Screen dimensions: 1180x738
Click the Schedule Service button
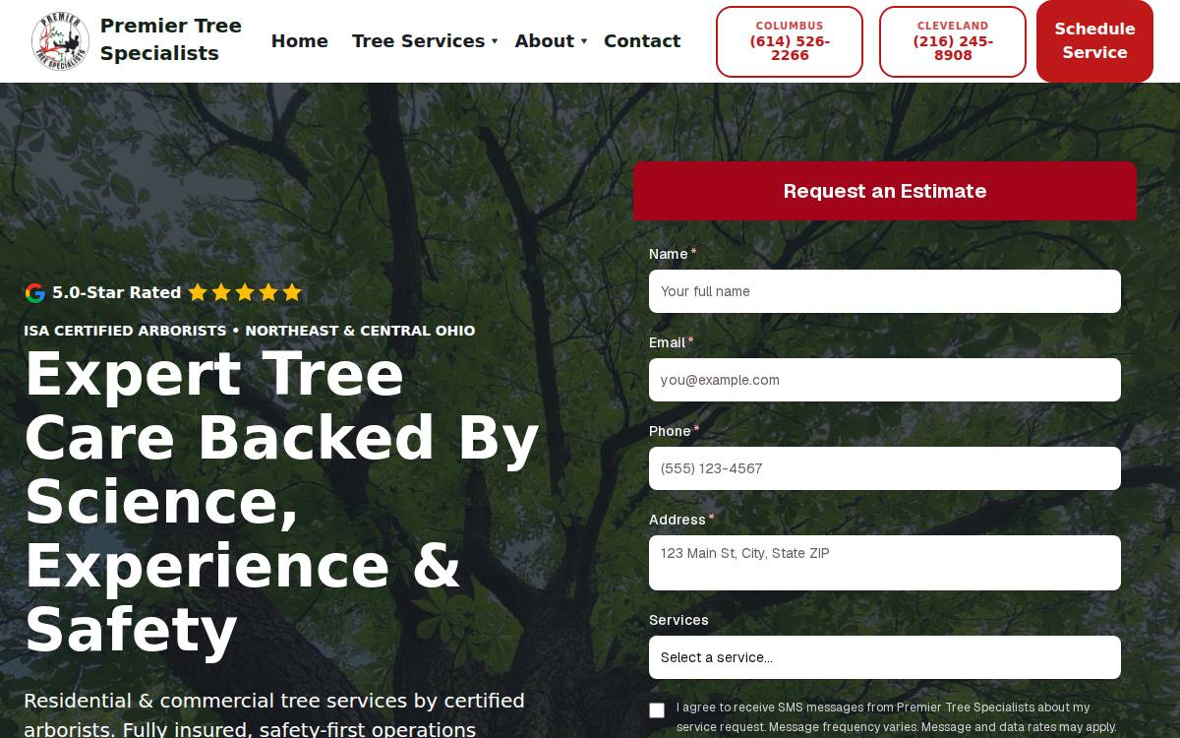point(1094,41)
